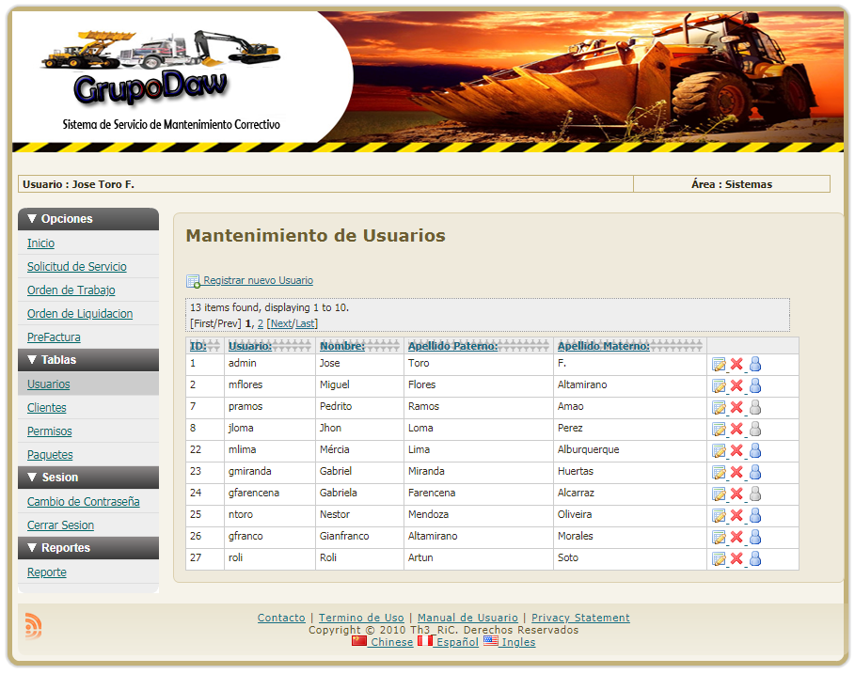Screen dimensions: 855x674
Task: Click the Chinese flag icon
Action: (x=358, y=641)
